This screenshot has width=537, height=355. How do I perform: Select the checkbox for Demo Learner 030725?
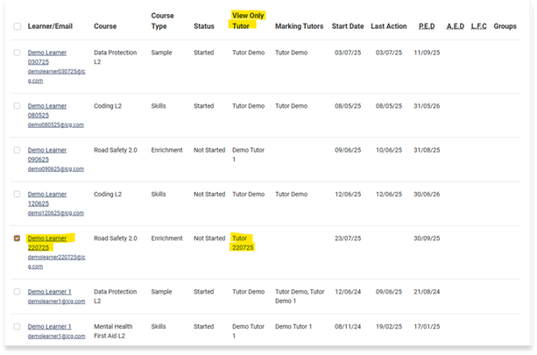pyautogui.click(x=18, y=53)
